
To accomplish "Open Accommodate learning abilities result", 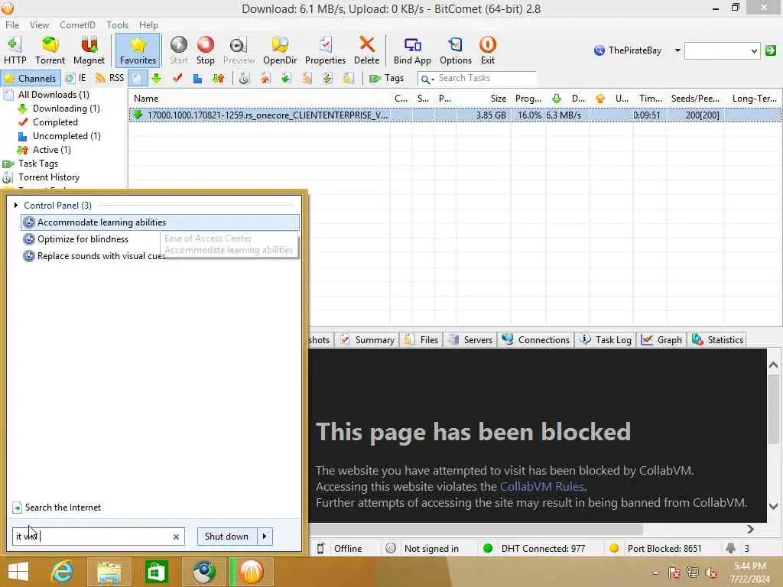I will (x=160, y=222).
